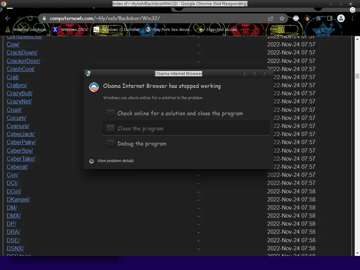Image resolution: width=360 pixels, height=270 pixels.
Task: Open the Windows ISOs bookmark
Action: click(x=70, y=30)
